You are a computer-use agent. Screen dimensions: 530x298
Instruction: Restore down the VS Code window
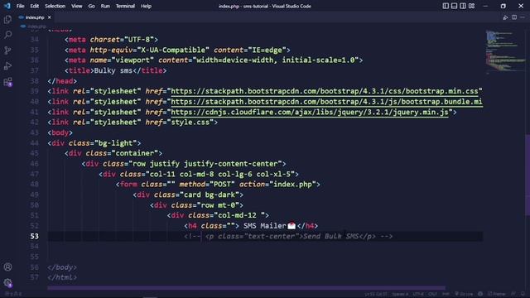coord(503,6)
